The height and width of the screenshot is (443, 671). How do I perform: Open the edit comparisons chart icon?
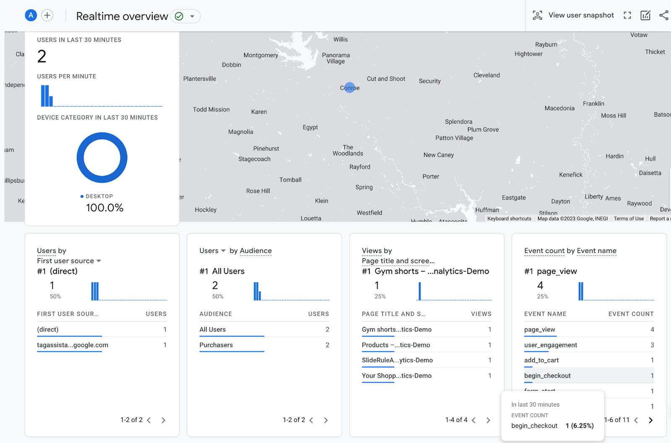645,16
